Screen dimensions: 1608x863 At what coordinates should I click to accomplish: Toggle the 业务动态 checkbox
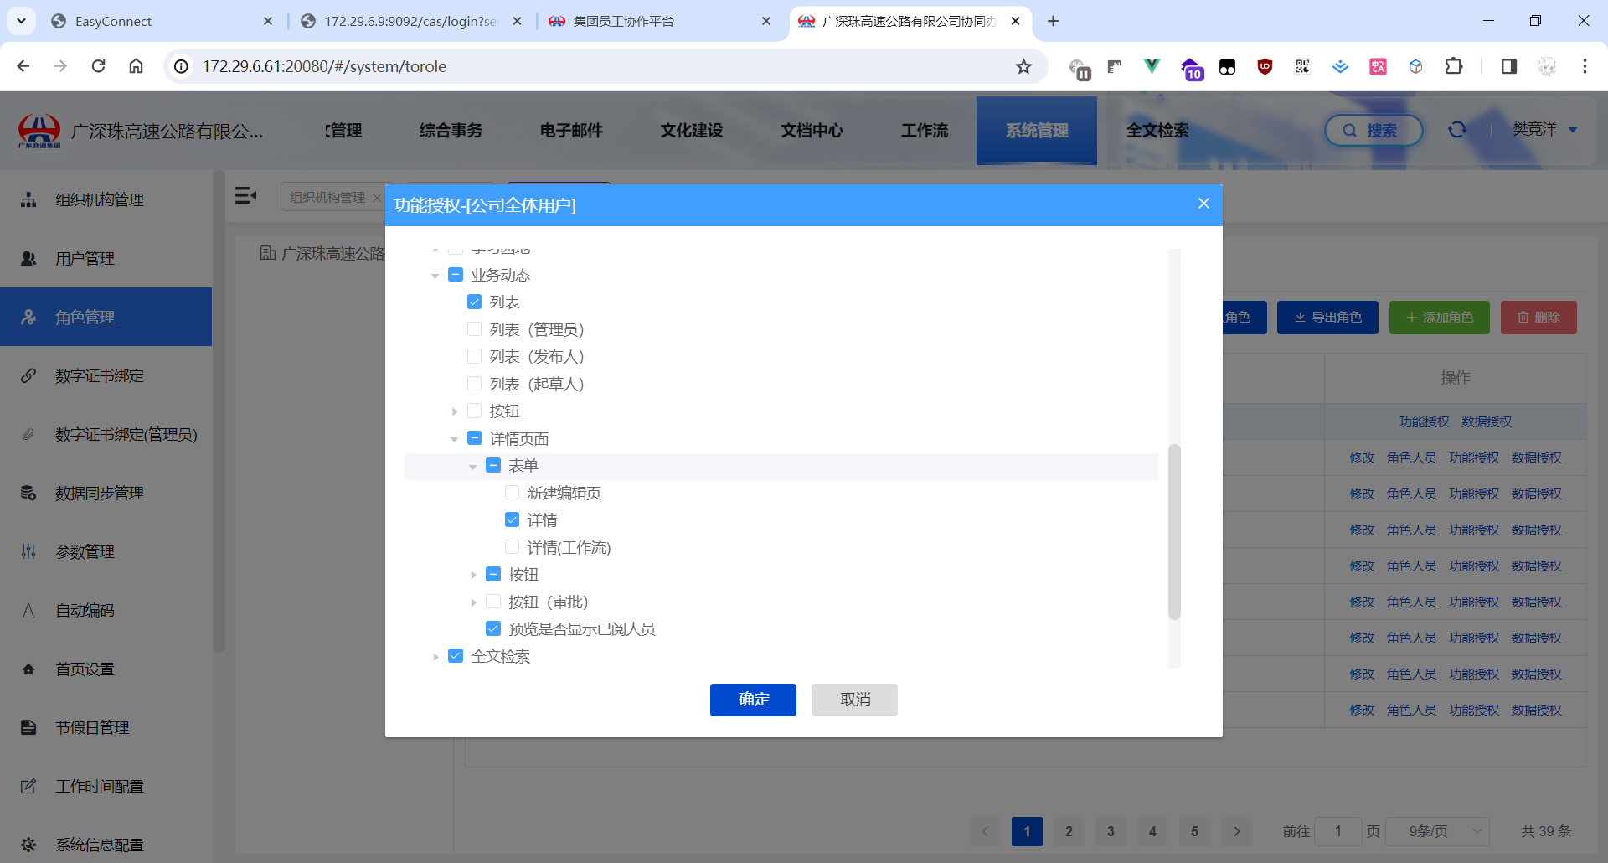[x=456, y=275]
